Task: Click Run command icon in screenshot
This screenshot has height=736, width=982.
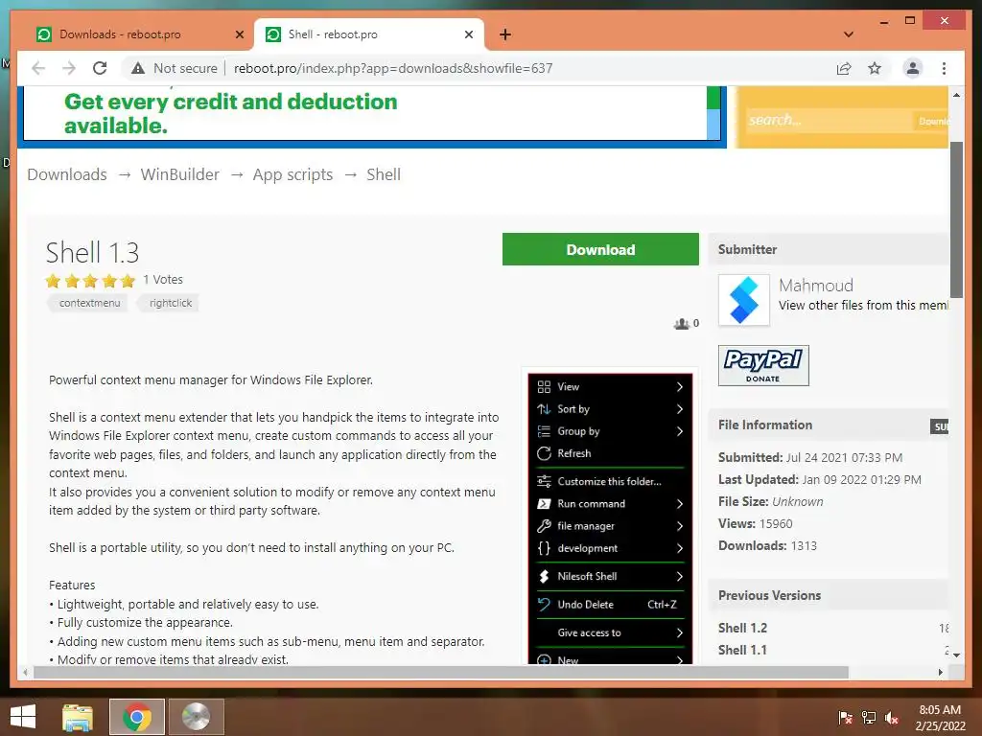Action: tap(544, 504)
